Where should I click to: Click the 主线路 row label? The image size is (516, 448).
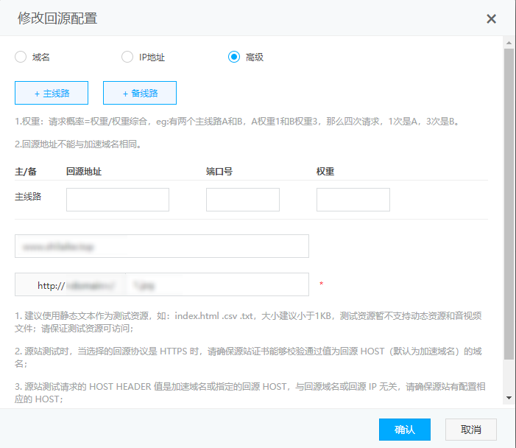click(28, 197)
